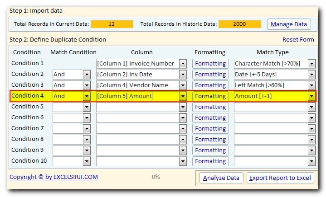Open the EXCELSIRJI.COM copyright link

click(54, 177)
